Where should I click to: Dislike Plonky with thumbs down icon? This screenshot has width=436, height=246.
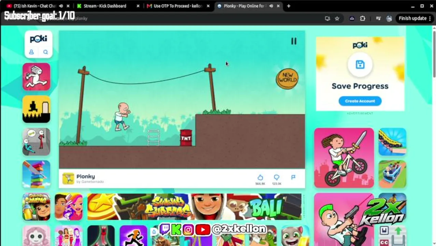click(277, 177)
